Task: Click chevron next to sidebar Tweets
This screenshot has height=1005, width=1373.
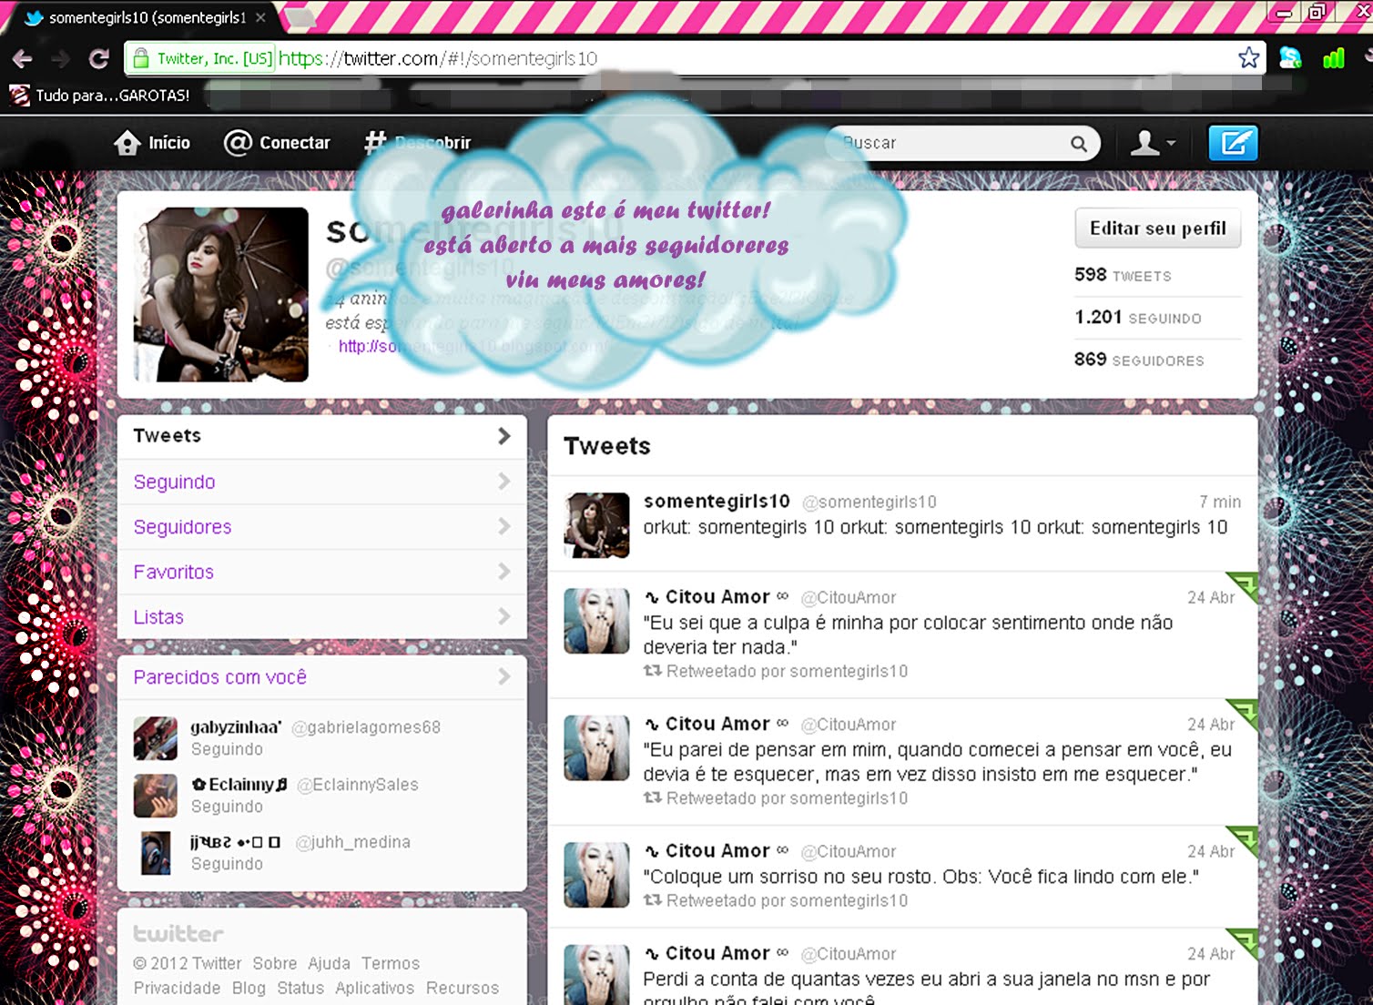Action: click(x=503, y=436)
